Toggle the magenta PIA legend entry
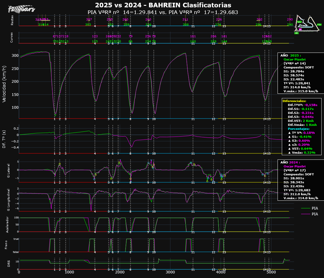324x278 pixels. [309, 214]
